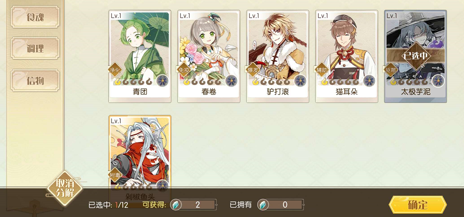Click the 净化 tag on 青团 card
The image size is (464, 217).
tap(115, 70)
